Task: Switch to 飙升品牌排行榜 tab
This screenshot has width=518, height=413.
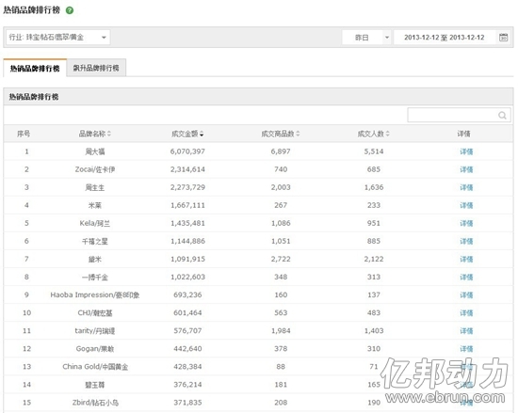Action: point(96,68)
